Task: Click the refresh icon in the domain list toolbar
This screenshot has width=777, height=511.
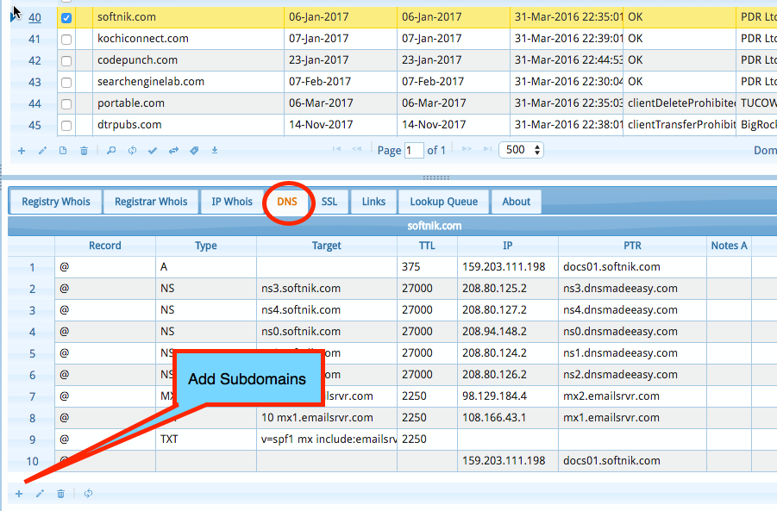Action: 132,151
